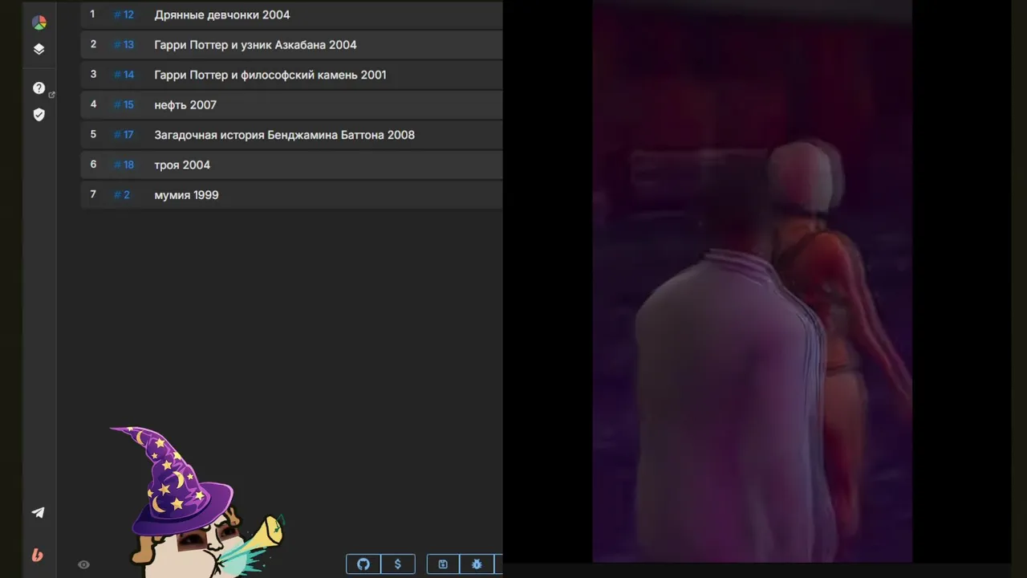Image resolution: width=1027 pixels, height=578 pixels.
Task: Select row 'Гарри Поттер и узник Азкабана 2004'
Action: coord(291,45)
